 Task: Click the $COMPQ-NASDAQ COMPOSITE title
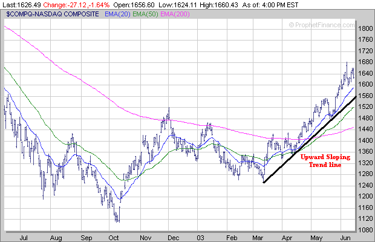click(53, 14)
